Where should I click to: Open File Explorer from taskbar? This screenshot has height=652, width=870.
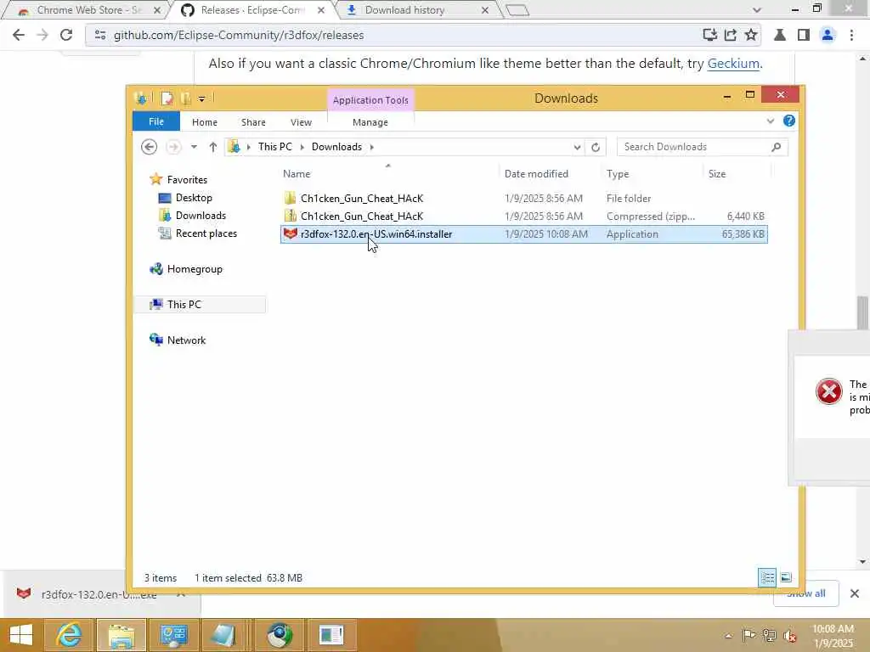(x=121, y=635)
